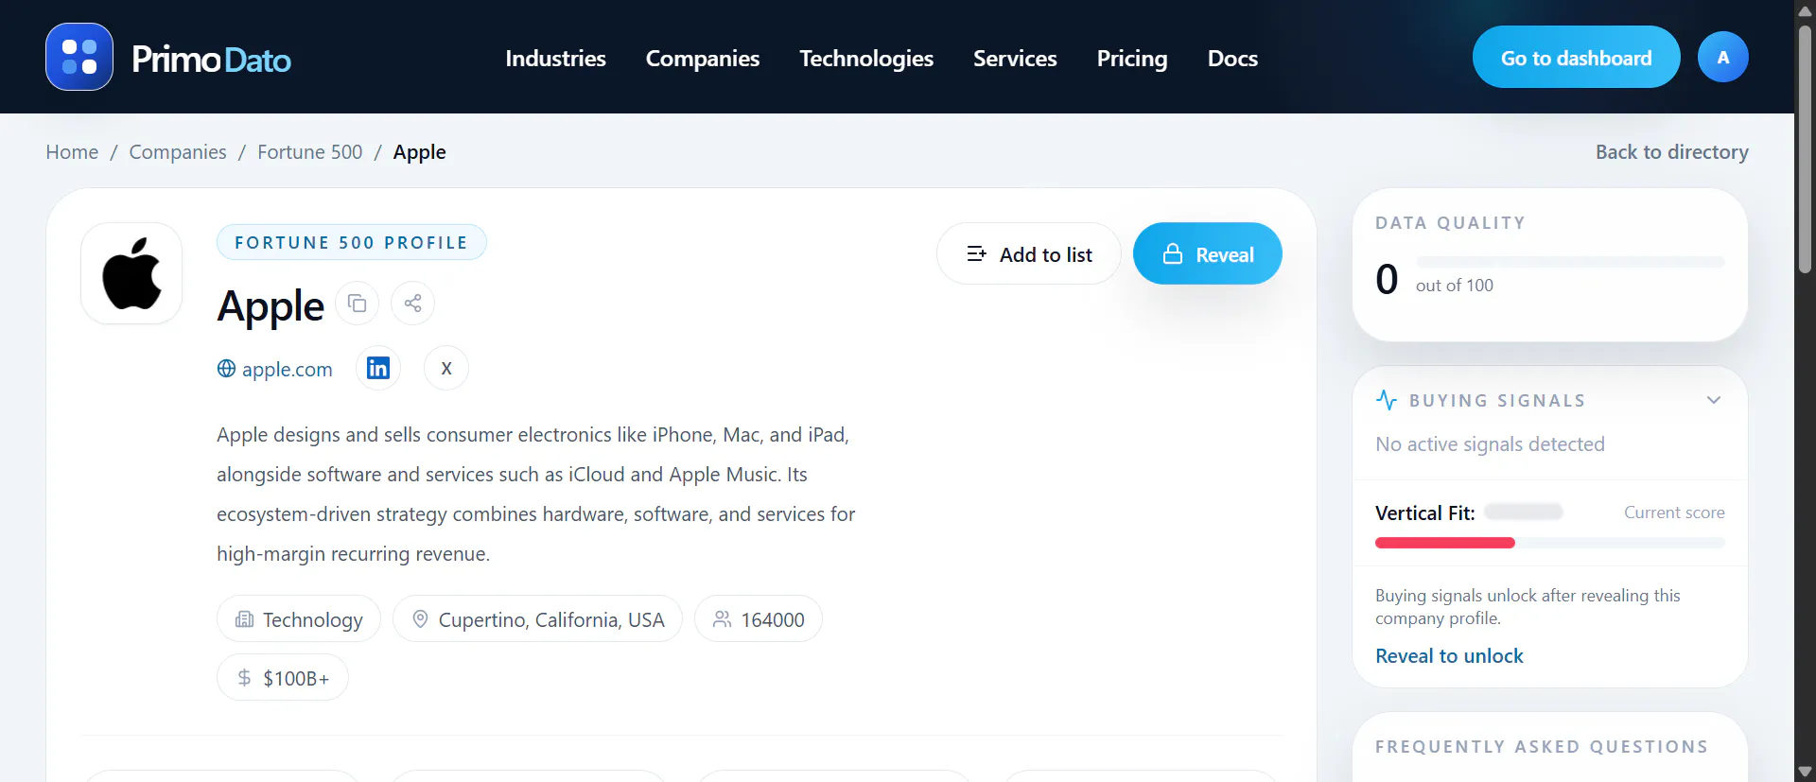This screenshot has width=1816, height=782.
Task: Click Add to list button
Action: point(1029,253)
